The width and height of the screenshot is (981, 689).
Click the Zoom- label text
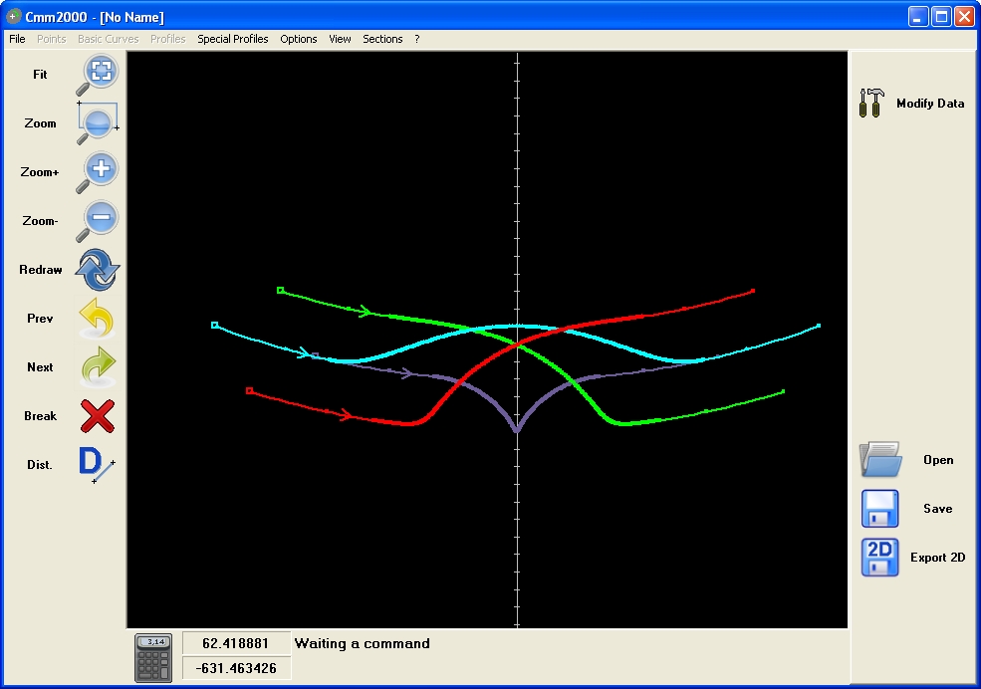pyautogui.click(x=40, y=221)
